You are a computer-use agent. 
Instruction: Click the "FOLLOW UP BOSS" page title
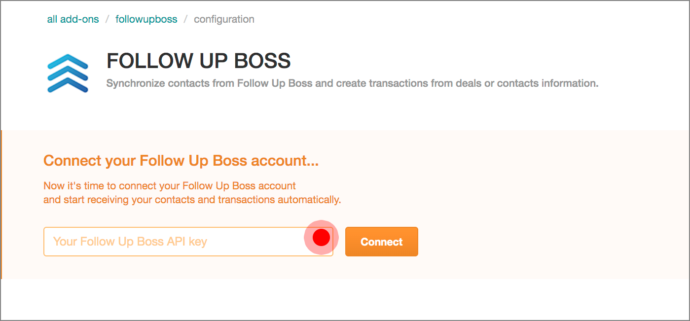click(x=198, y=61)
